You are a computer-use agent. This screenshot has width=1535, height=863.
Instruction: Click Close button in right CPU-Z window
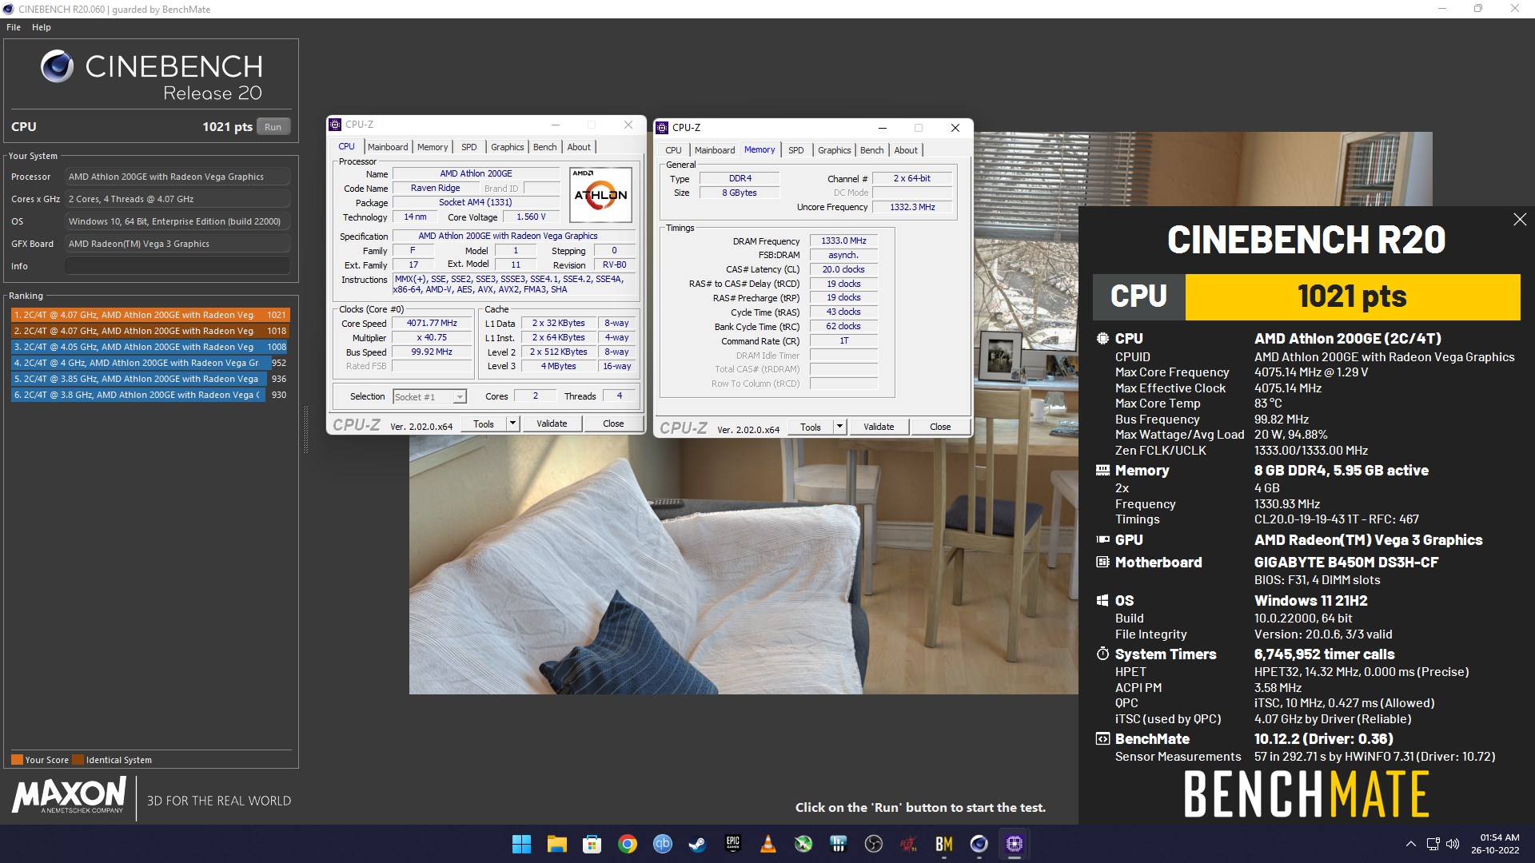click(x=940, y=428)
